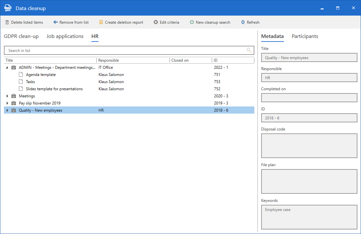
Task: Click the Delete listed items trash icon
Action: tap(7, 22)
